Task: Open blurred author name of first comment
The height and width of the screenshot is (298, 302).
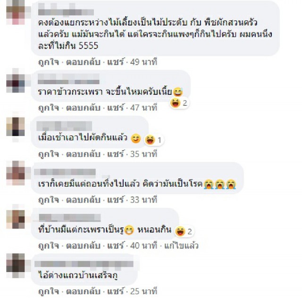Action: [x=66, y=11]
